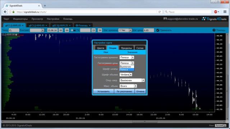
Task: Close the ES()-60/0.25 chart tab
Action: click(70, 25)
